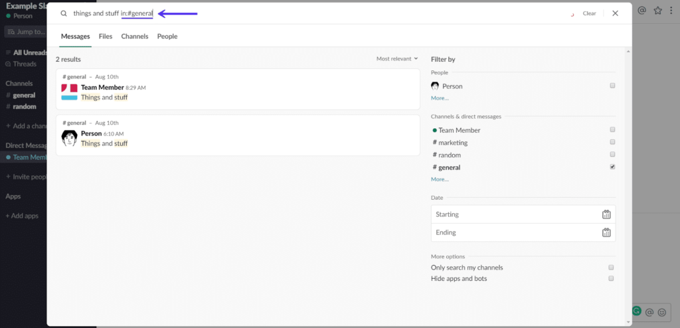The height and width of the screenshot is (328, 680).
Task: Check the Person filter checkbox
Action: 612,86
